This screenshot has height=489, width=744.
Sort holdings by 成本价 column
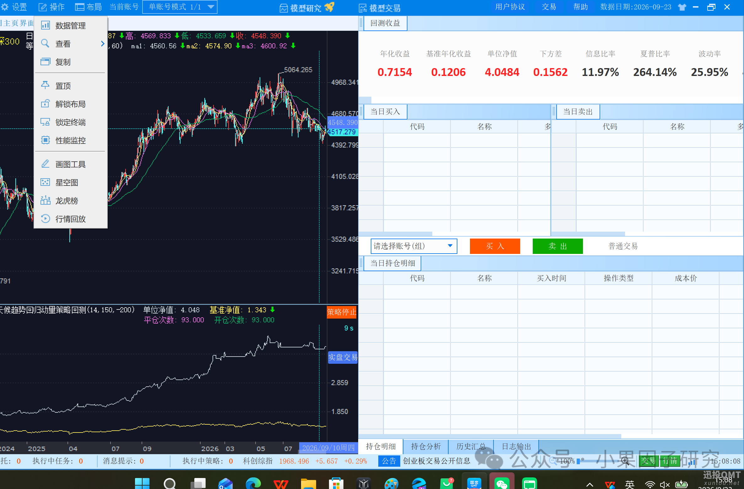click(686, 278)
